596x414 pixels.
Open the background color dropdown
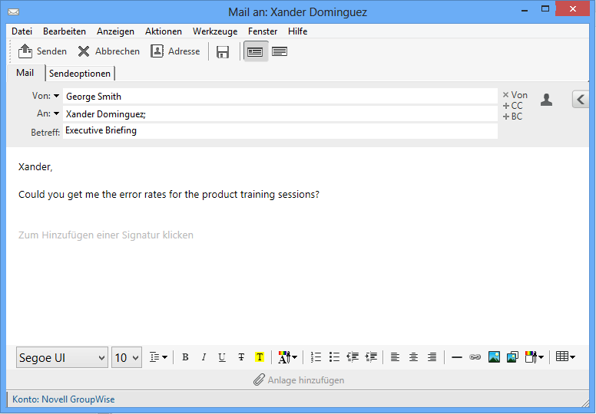coord(535,357)
